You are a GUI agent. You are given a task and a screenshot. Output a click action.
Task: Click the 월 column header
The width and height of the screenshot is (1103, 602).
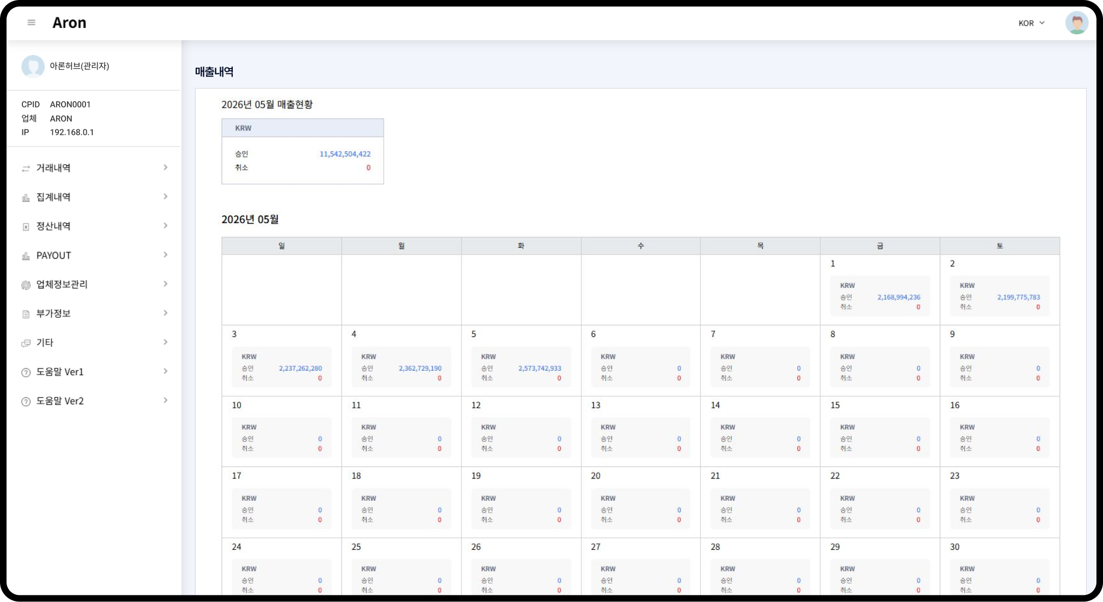point(402,246)
